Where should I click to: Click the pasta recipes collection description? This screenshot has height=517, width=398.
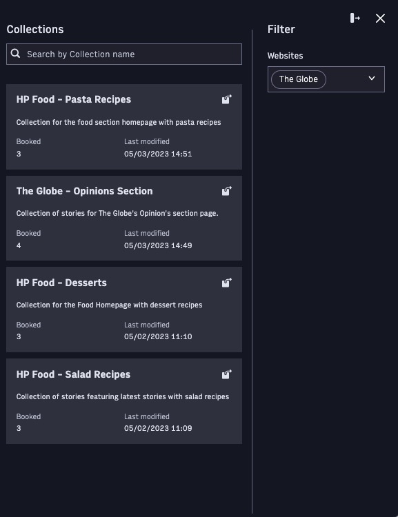pyautogui.click(x=119, y=122)
